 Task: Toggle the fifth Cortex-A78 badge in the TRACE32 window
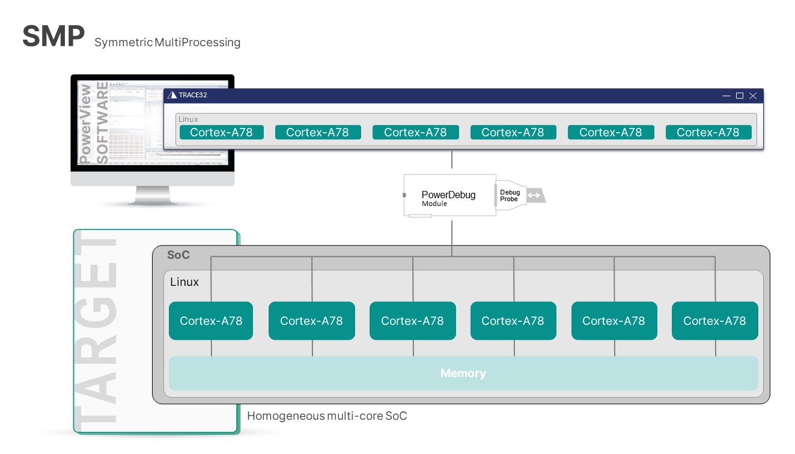611,132
